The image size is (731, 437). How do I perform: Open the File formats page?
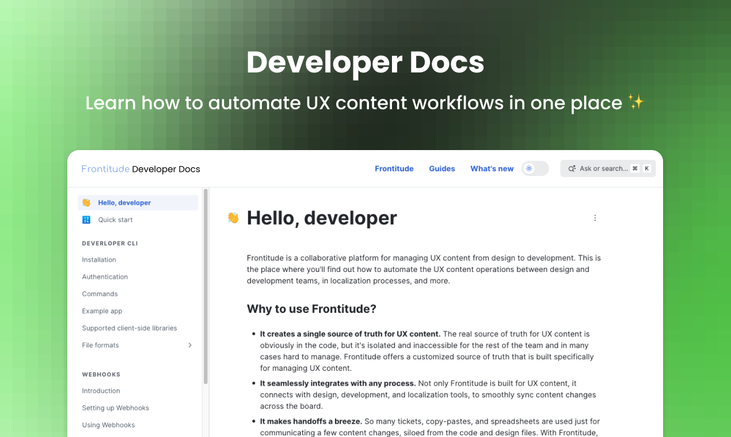click(100, 345)
